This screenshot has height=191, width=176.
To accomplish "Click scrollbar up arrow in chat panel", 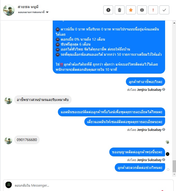I will pos(174,23).
